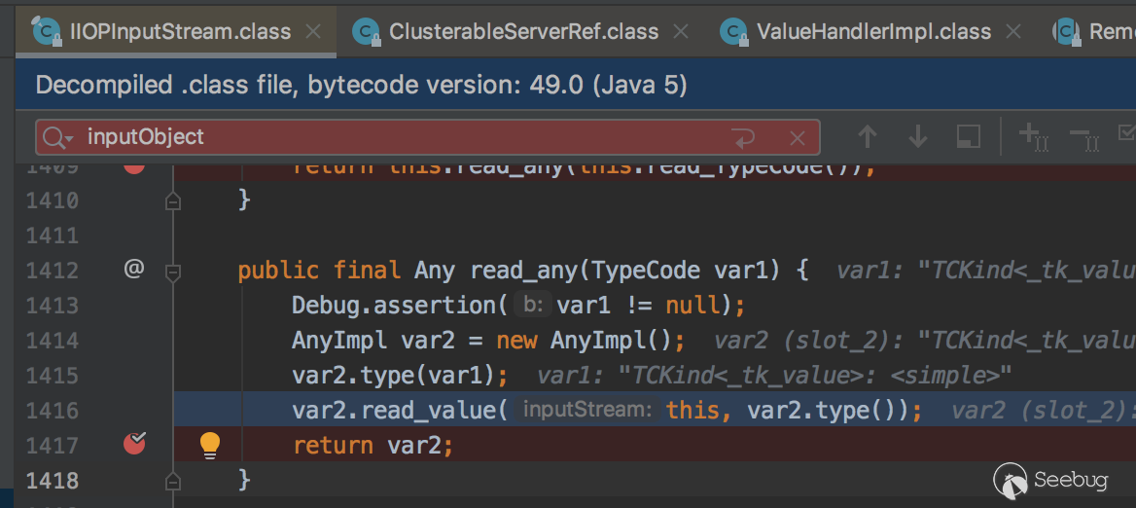Jump to next occurrence with down arrow
The image size is (1136, 508).
coord(917,137)
